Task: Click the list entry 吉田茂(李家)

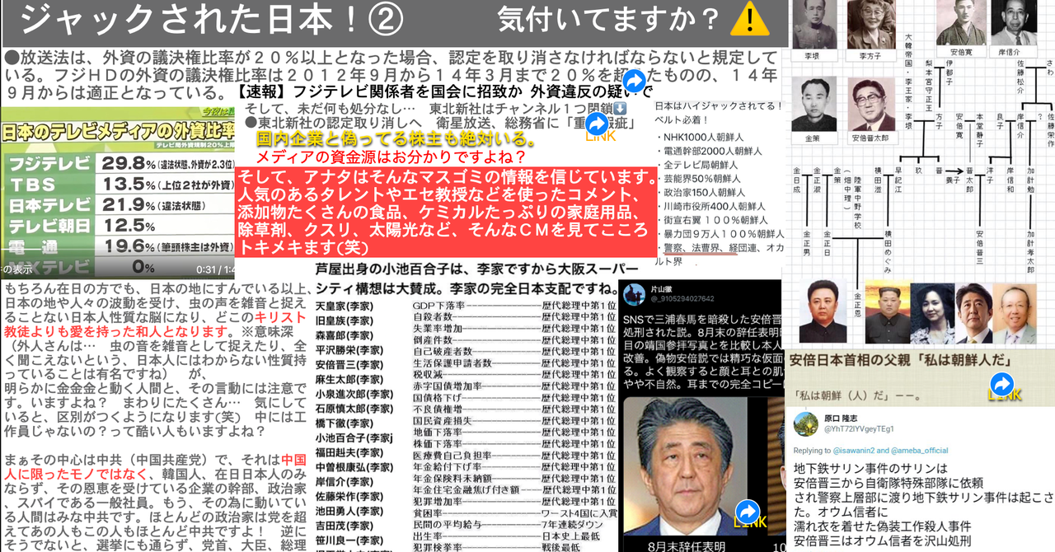Action: tap(344, 526)
